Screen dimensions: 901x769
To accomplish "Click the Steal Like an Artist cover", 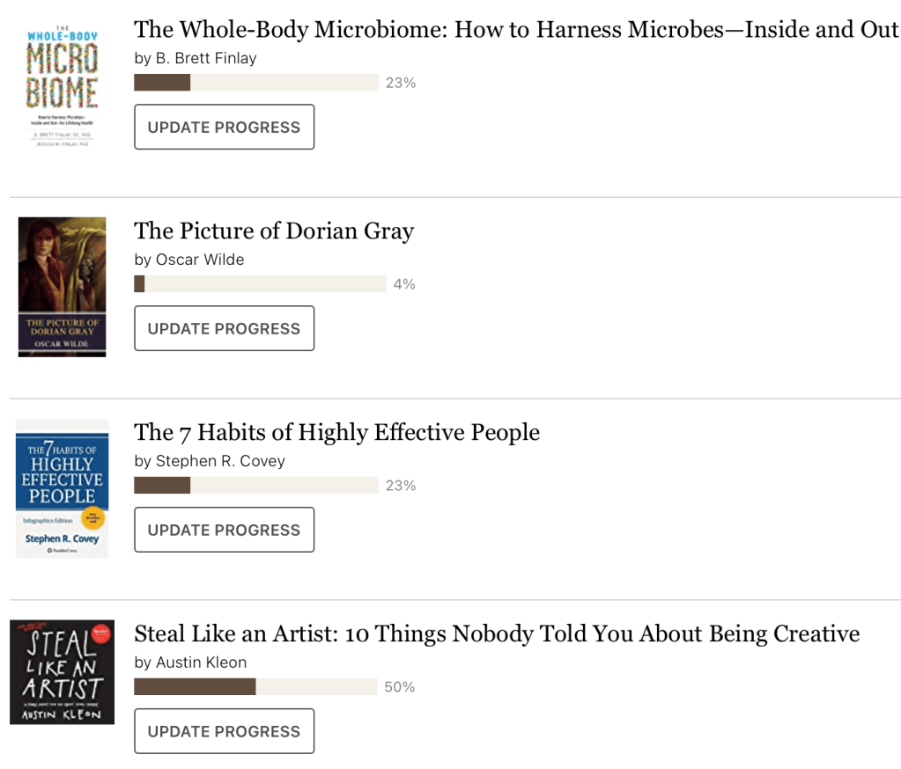I will [62, 672].
